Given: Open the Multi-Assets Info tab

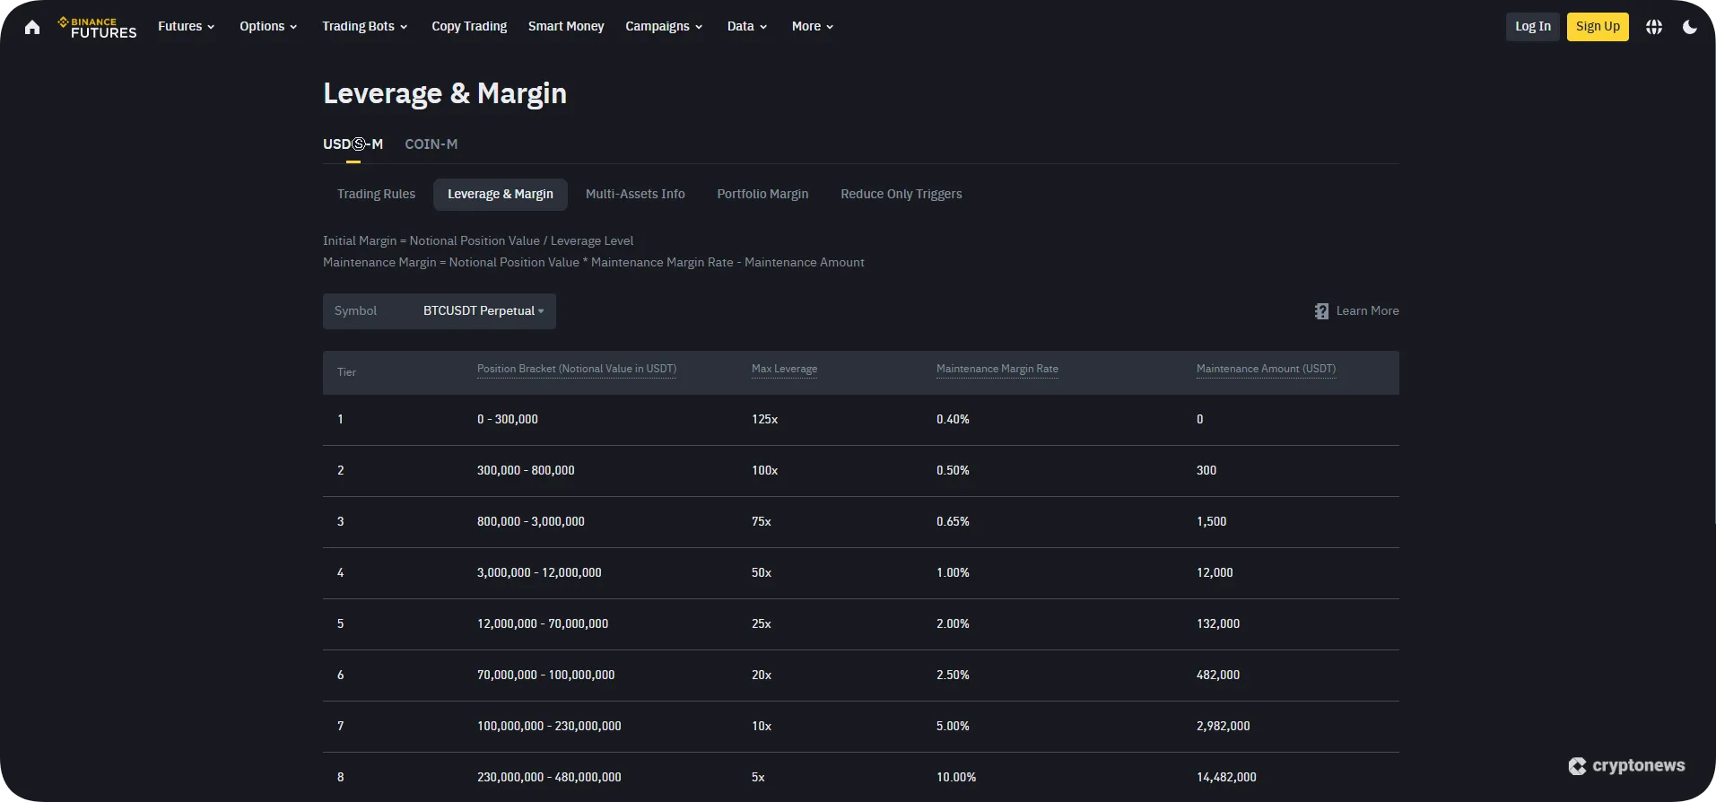Looking at the screenshot, I should (x=635, y=195).
